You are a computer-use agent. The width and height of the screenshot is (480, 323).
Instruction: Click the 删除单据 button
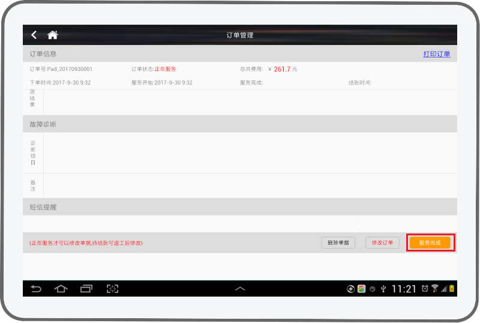point(338,243)
